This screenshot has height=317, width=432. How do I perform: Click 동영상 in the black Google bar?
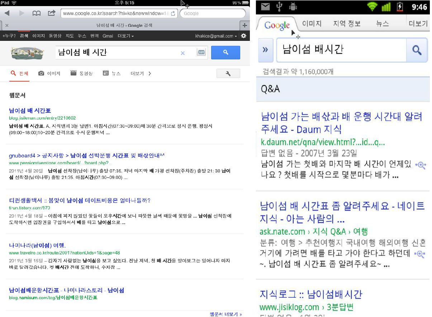55,36
